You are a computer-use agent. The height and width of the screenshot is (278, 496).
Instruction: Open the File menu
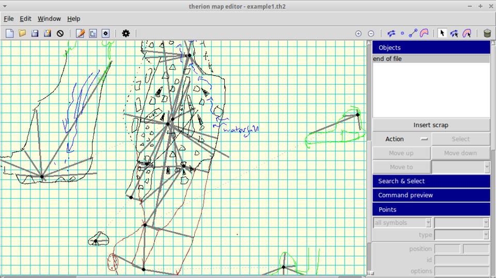[x=9, y=19]
